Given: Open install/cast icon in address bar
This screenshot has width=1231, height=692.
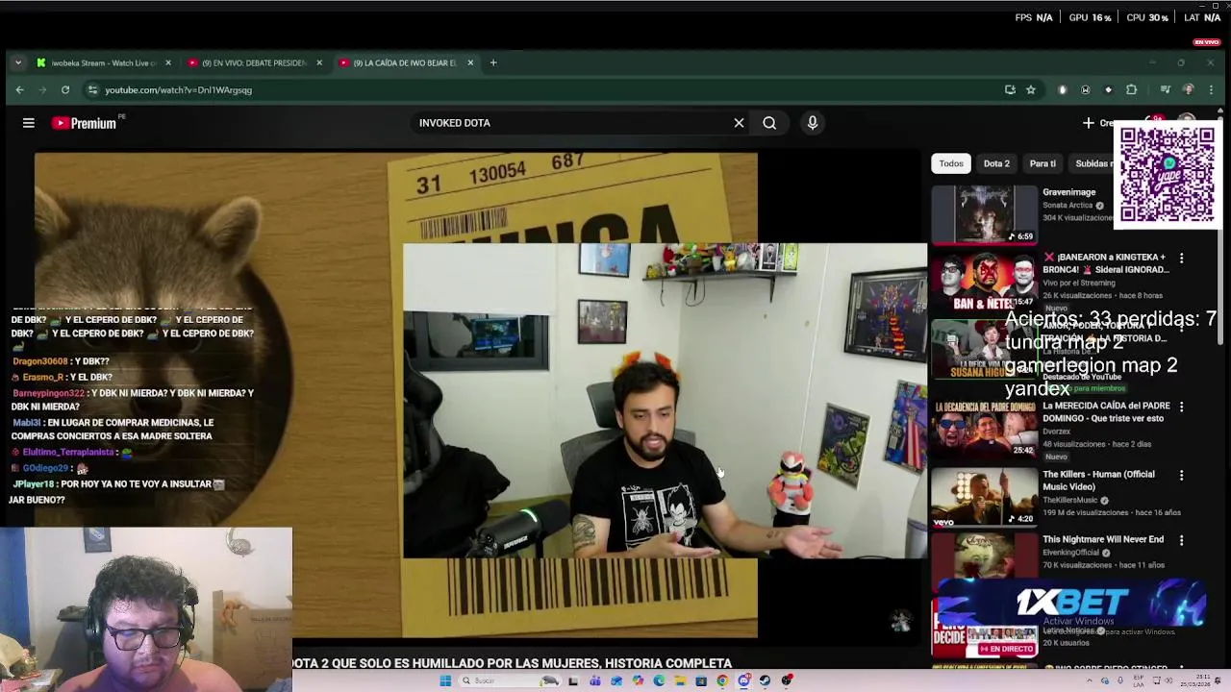Looking at the screenshot, I should tap(1010, 89).
